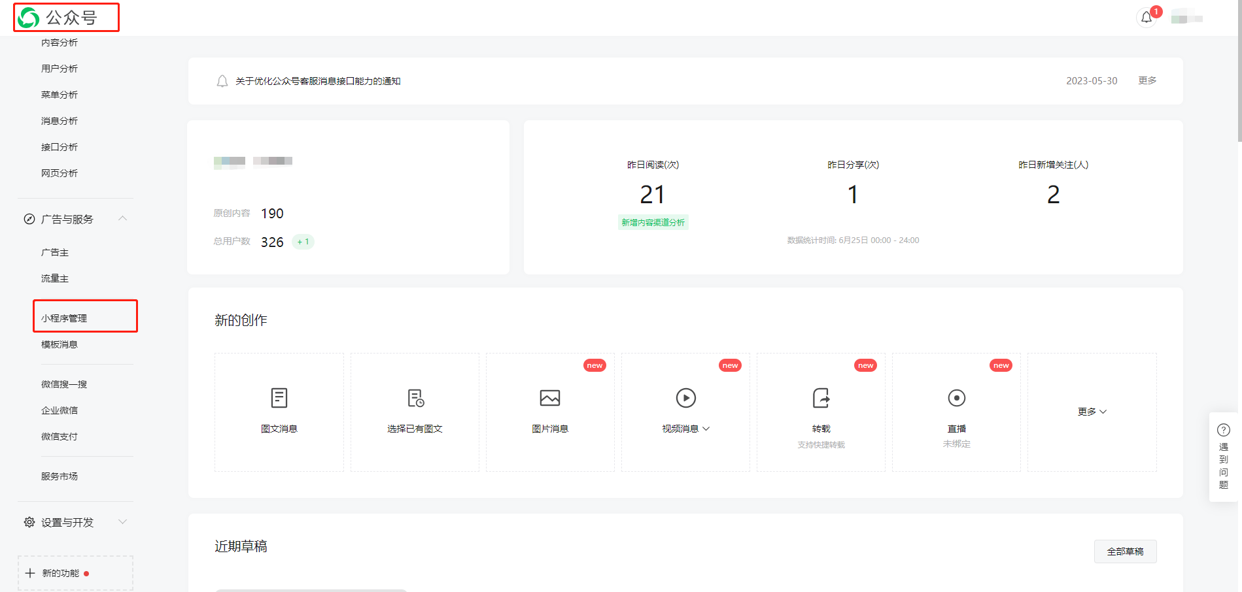The height and width of the screenshot is (592, 1242).
Task: Click the 直播 live broadcast icon
Action: [956, 397]
